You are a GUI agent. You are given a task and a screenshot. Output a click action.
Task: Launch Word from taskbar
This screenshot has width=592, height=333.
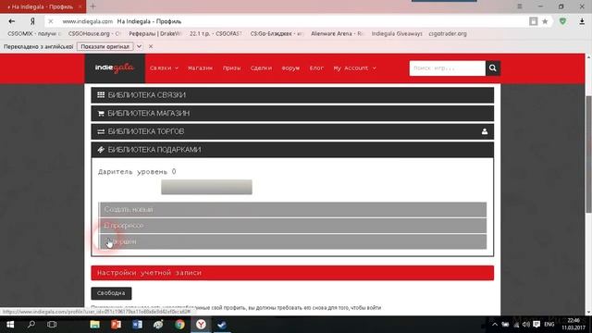(x=137, y=325)
